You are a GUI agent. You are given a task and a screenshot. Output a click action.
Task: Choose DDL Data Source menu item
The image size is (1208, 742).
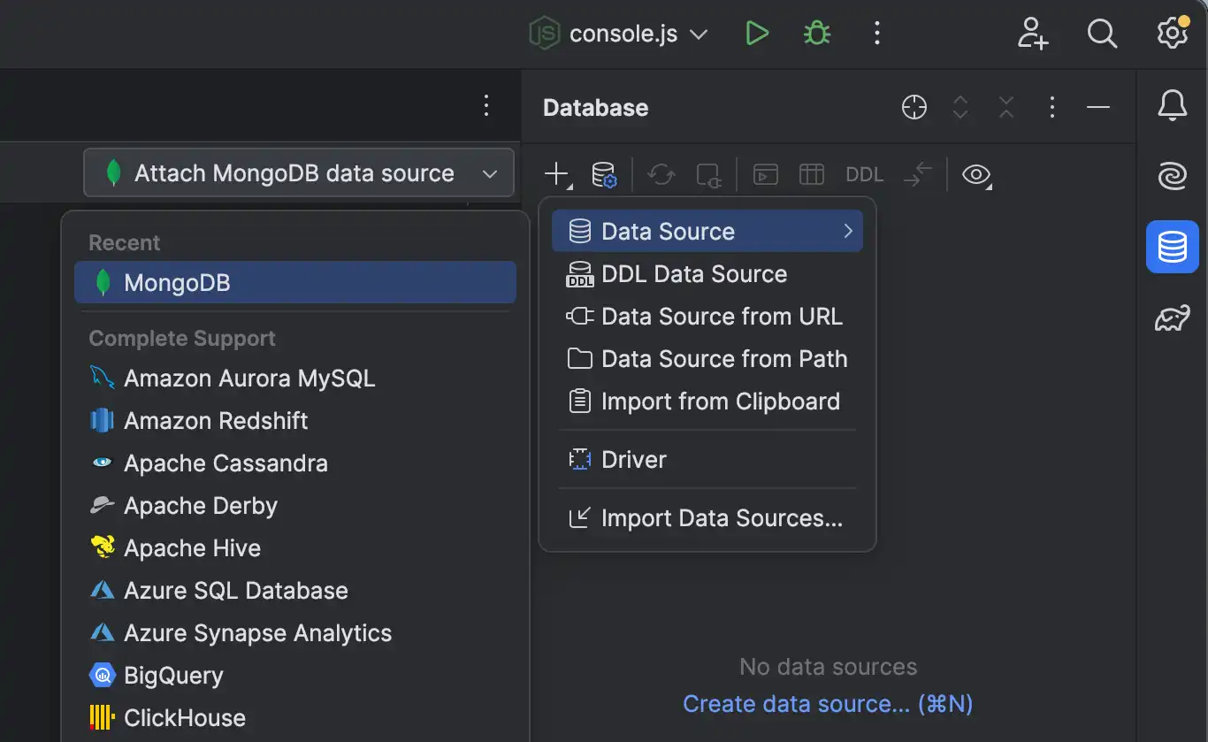click(x=707, y=274)
